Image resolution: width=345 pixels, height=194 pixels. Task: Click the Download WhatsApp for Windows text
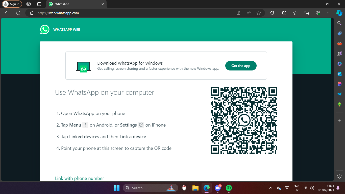[130, 63]
